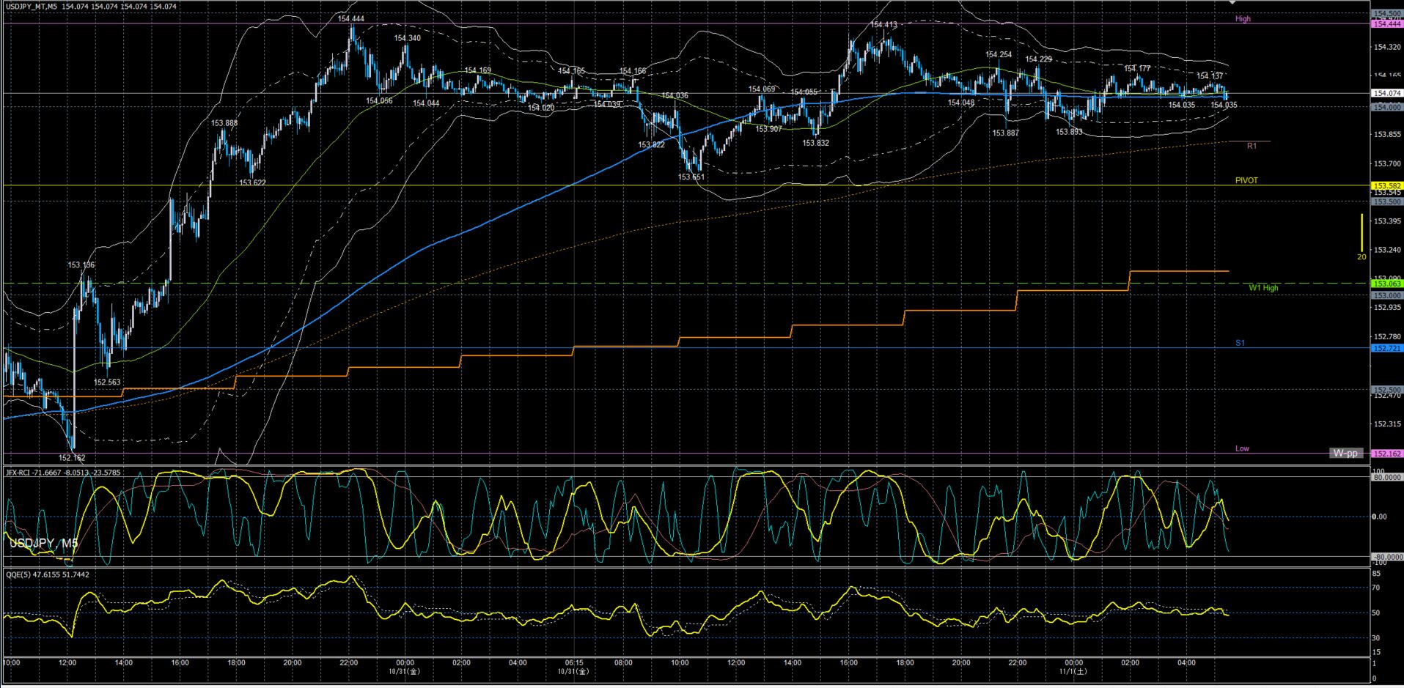Click the PIVOT line label
The width and height of the screenshot is (1404, 688).
pos(1246,180)
